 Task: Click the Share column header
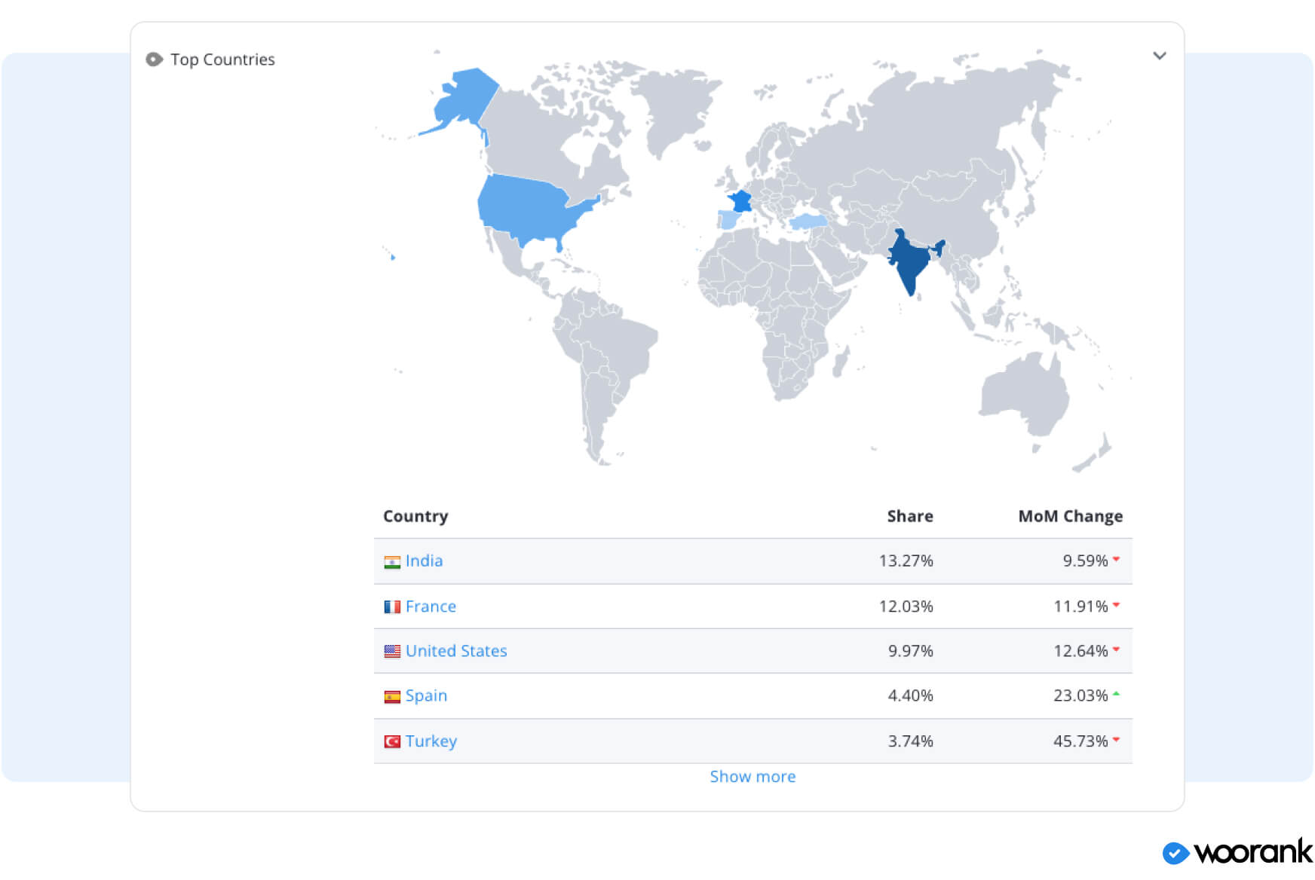click(909, 516)
